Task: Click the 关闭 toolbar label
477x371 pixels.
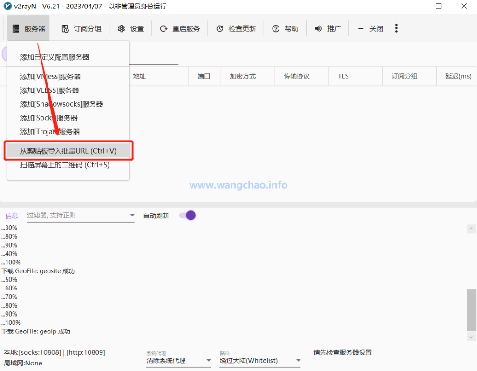Action: pyautogui.click(x=376, y=28)
